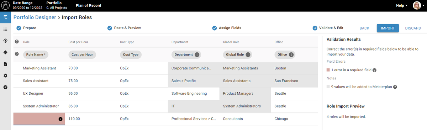
Task: Click the Corporate Communica... department cell
Action: point(194,68)
